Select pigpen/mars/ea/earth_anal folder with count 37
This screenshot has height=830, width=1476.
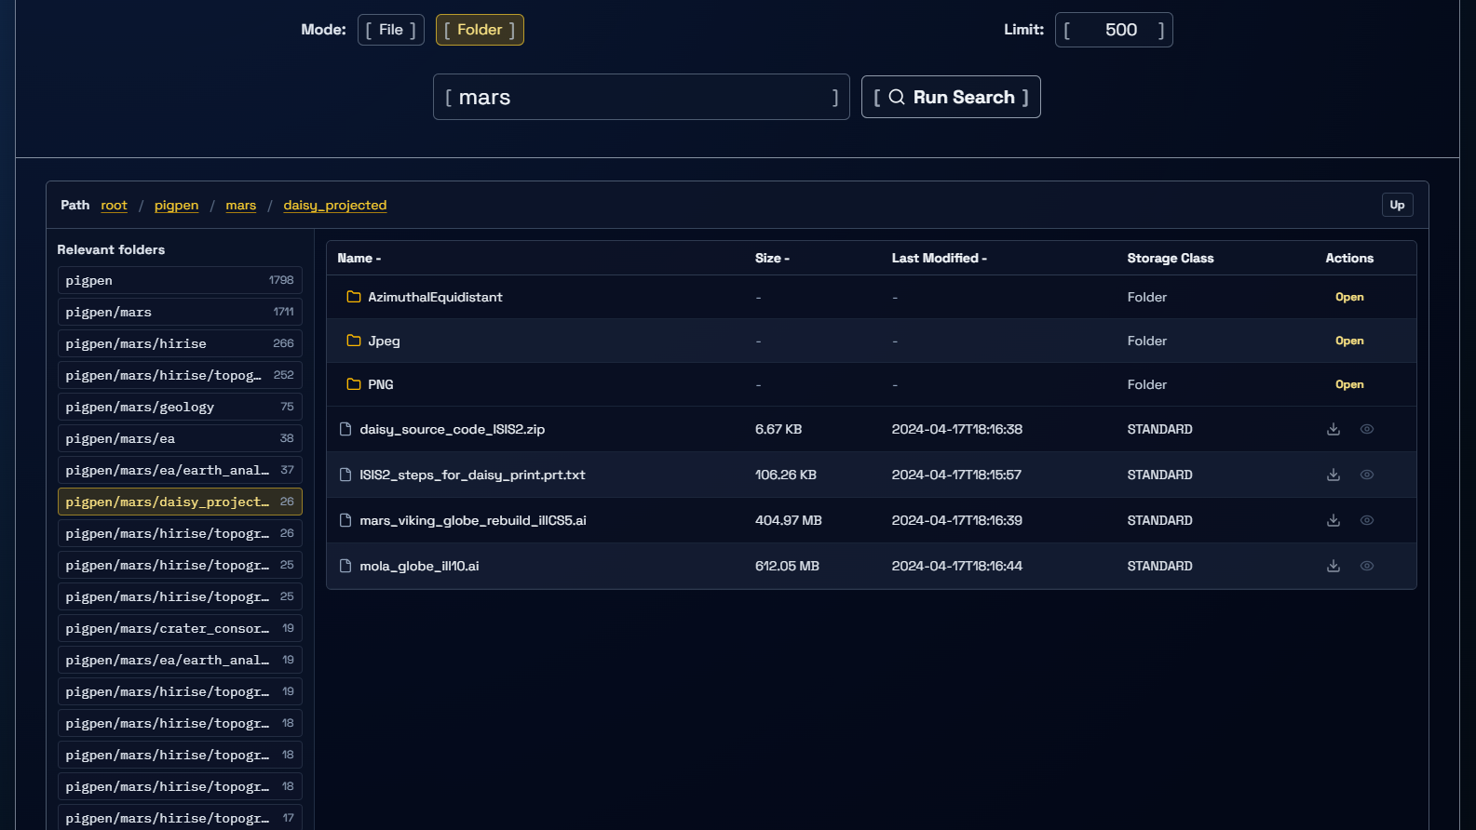click(180, 470)
